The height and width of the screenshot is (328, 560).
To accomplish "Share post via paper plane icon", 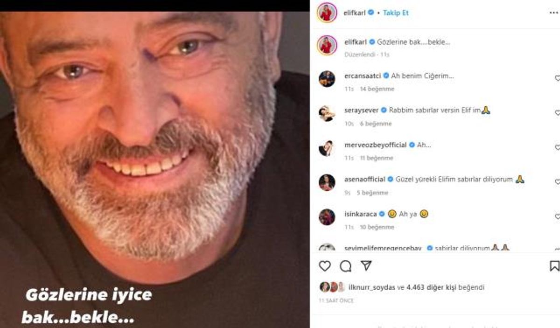I will click(x=366, y=265).
